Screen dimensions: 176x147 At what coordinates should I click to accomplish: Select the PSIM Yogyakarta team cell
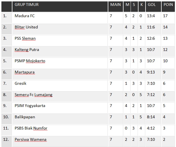[30, 106]
